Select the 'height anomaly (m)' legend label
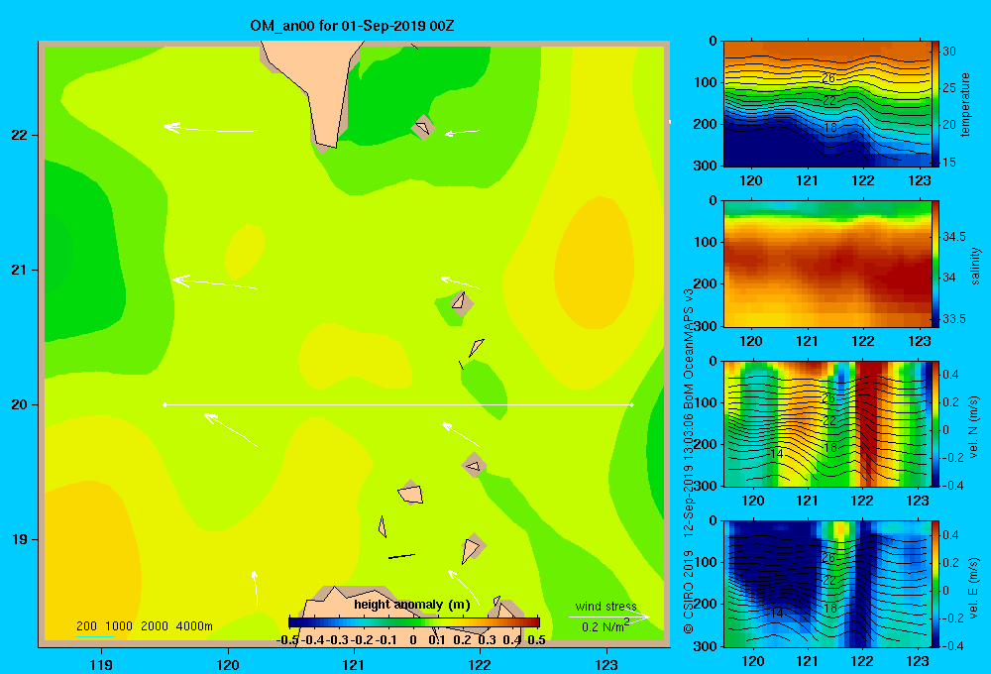The height and width of the screenshot is (674, 991). point(412,605)
